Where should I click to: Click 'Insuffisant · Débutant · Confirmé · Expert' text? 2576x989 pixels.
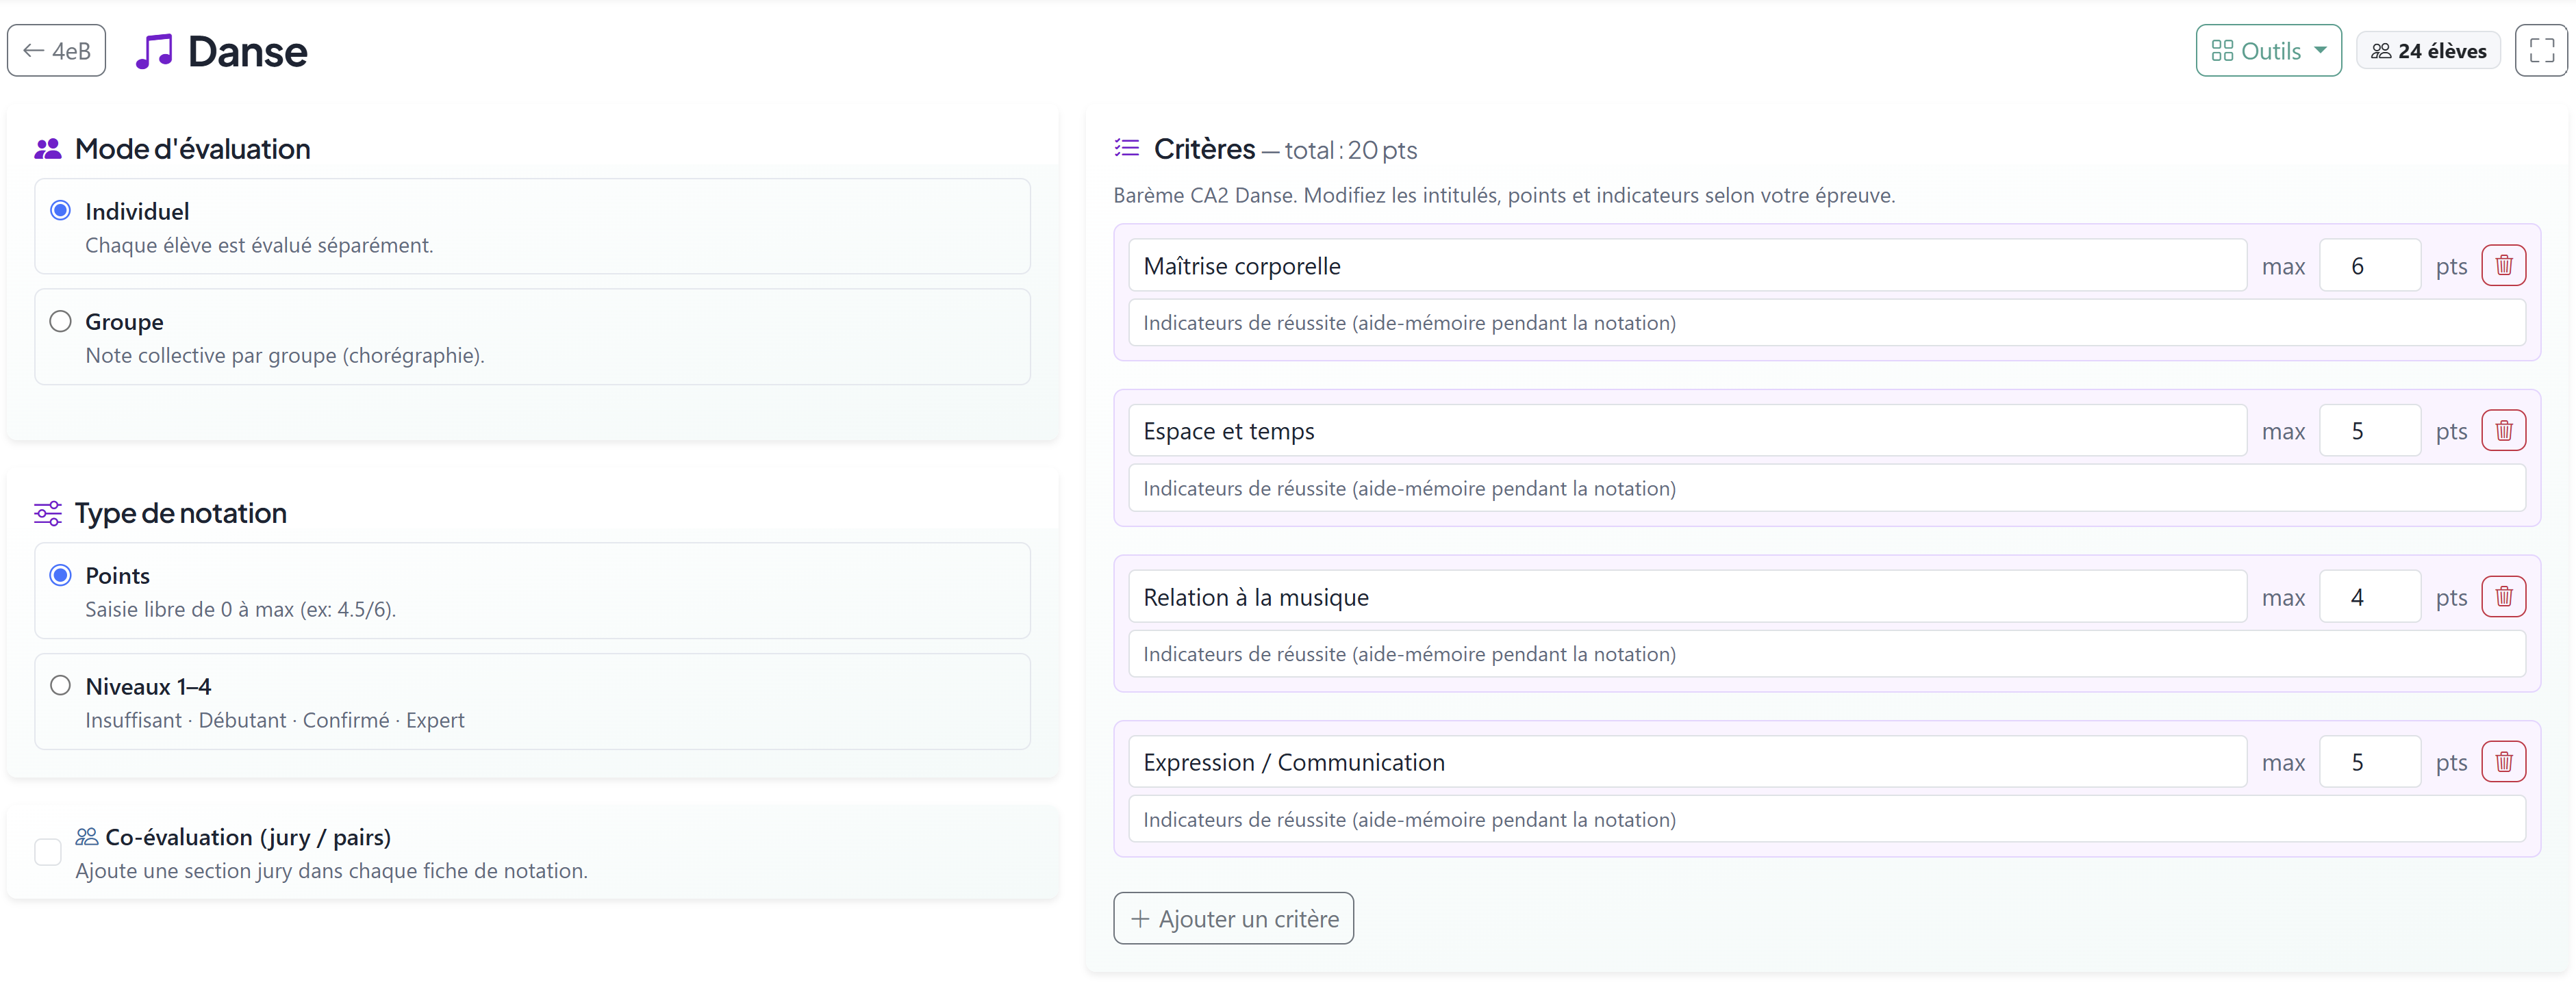click(274, 720)
